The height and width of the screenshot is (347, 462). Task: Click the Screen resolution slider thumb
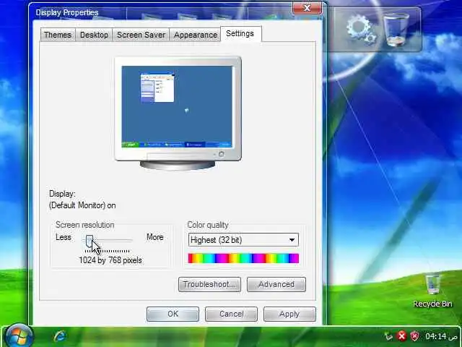tap(90, 241)
